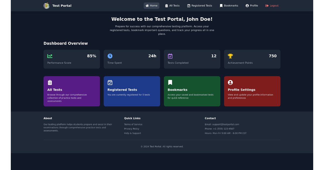Screen dimensions: 324x170
Task: Click the Profile Settings card
Action: click(x=252, y=91)
